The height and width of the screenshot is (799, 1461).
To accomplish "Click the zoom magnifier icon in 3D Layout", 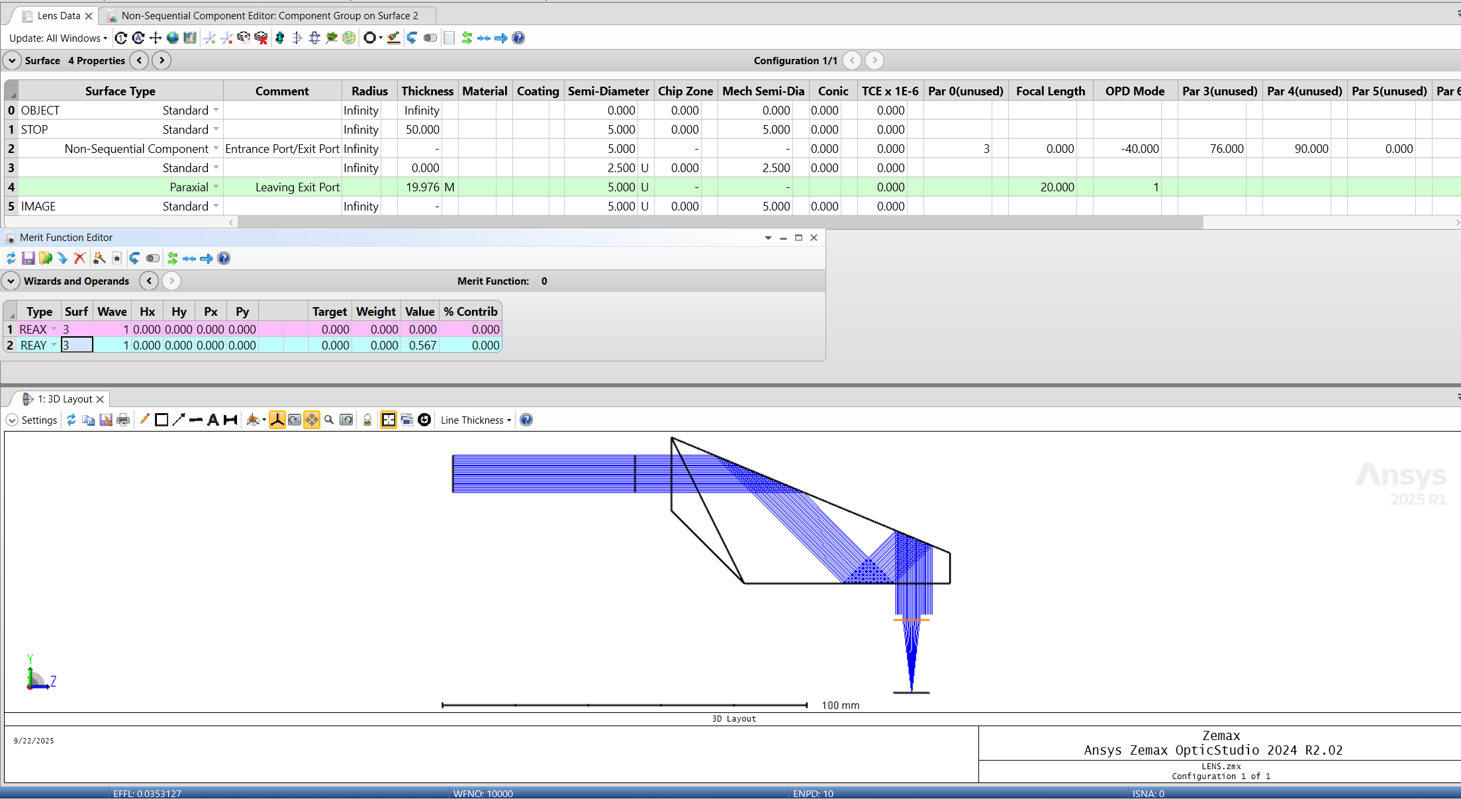I will (x=329, y=420).
